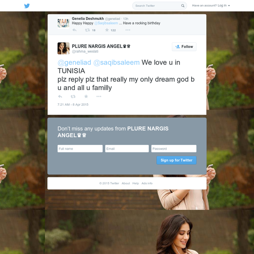
Task: Reply to Genelia Deshmukh's tweet
Action: pyautogui.click(x=74, y=30)
